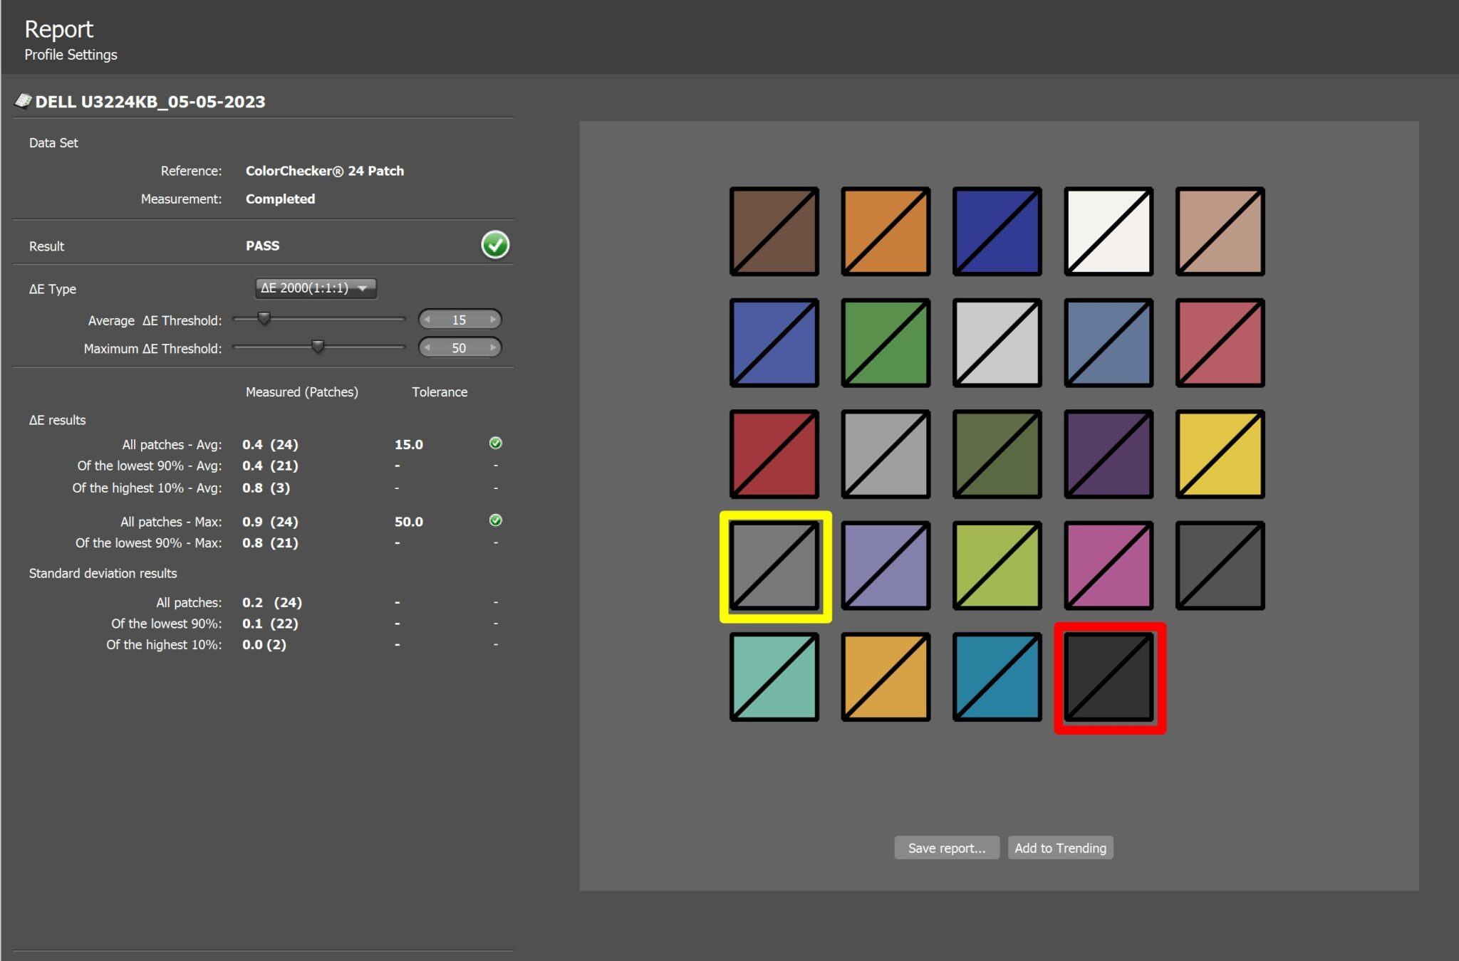Open the Profile Settings section
Image resolution: width=1459 pixels, height=961 pixels.
[x=71, y=55]
